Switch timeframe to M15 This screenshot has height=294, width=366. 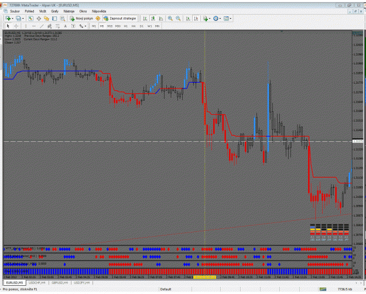(110, 26)
